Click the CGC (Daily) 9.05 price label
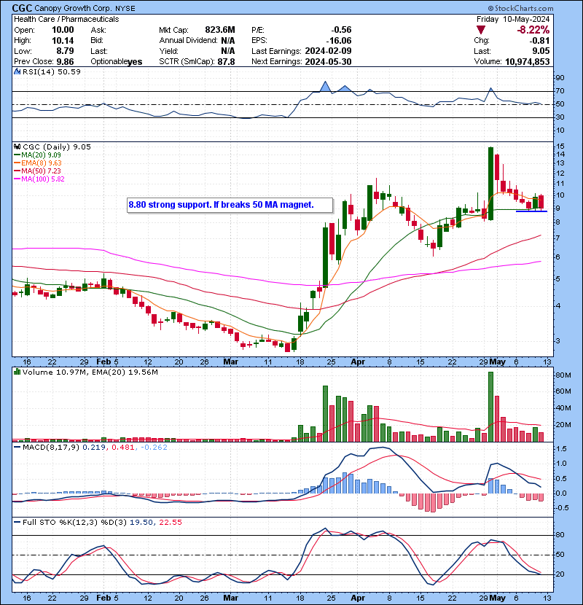583x605 pixels. click(57, 147)
